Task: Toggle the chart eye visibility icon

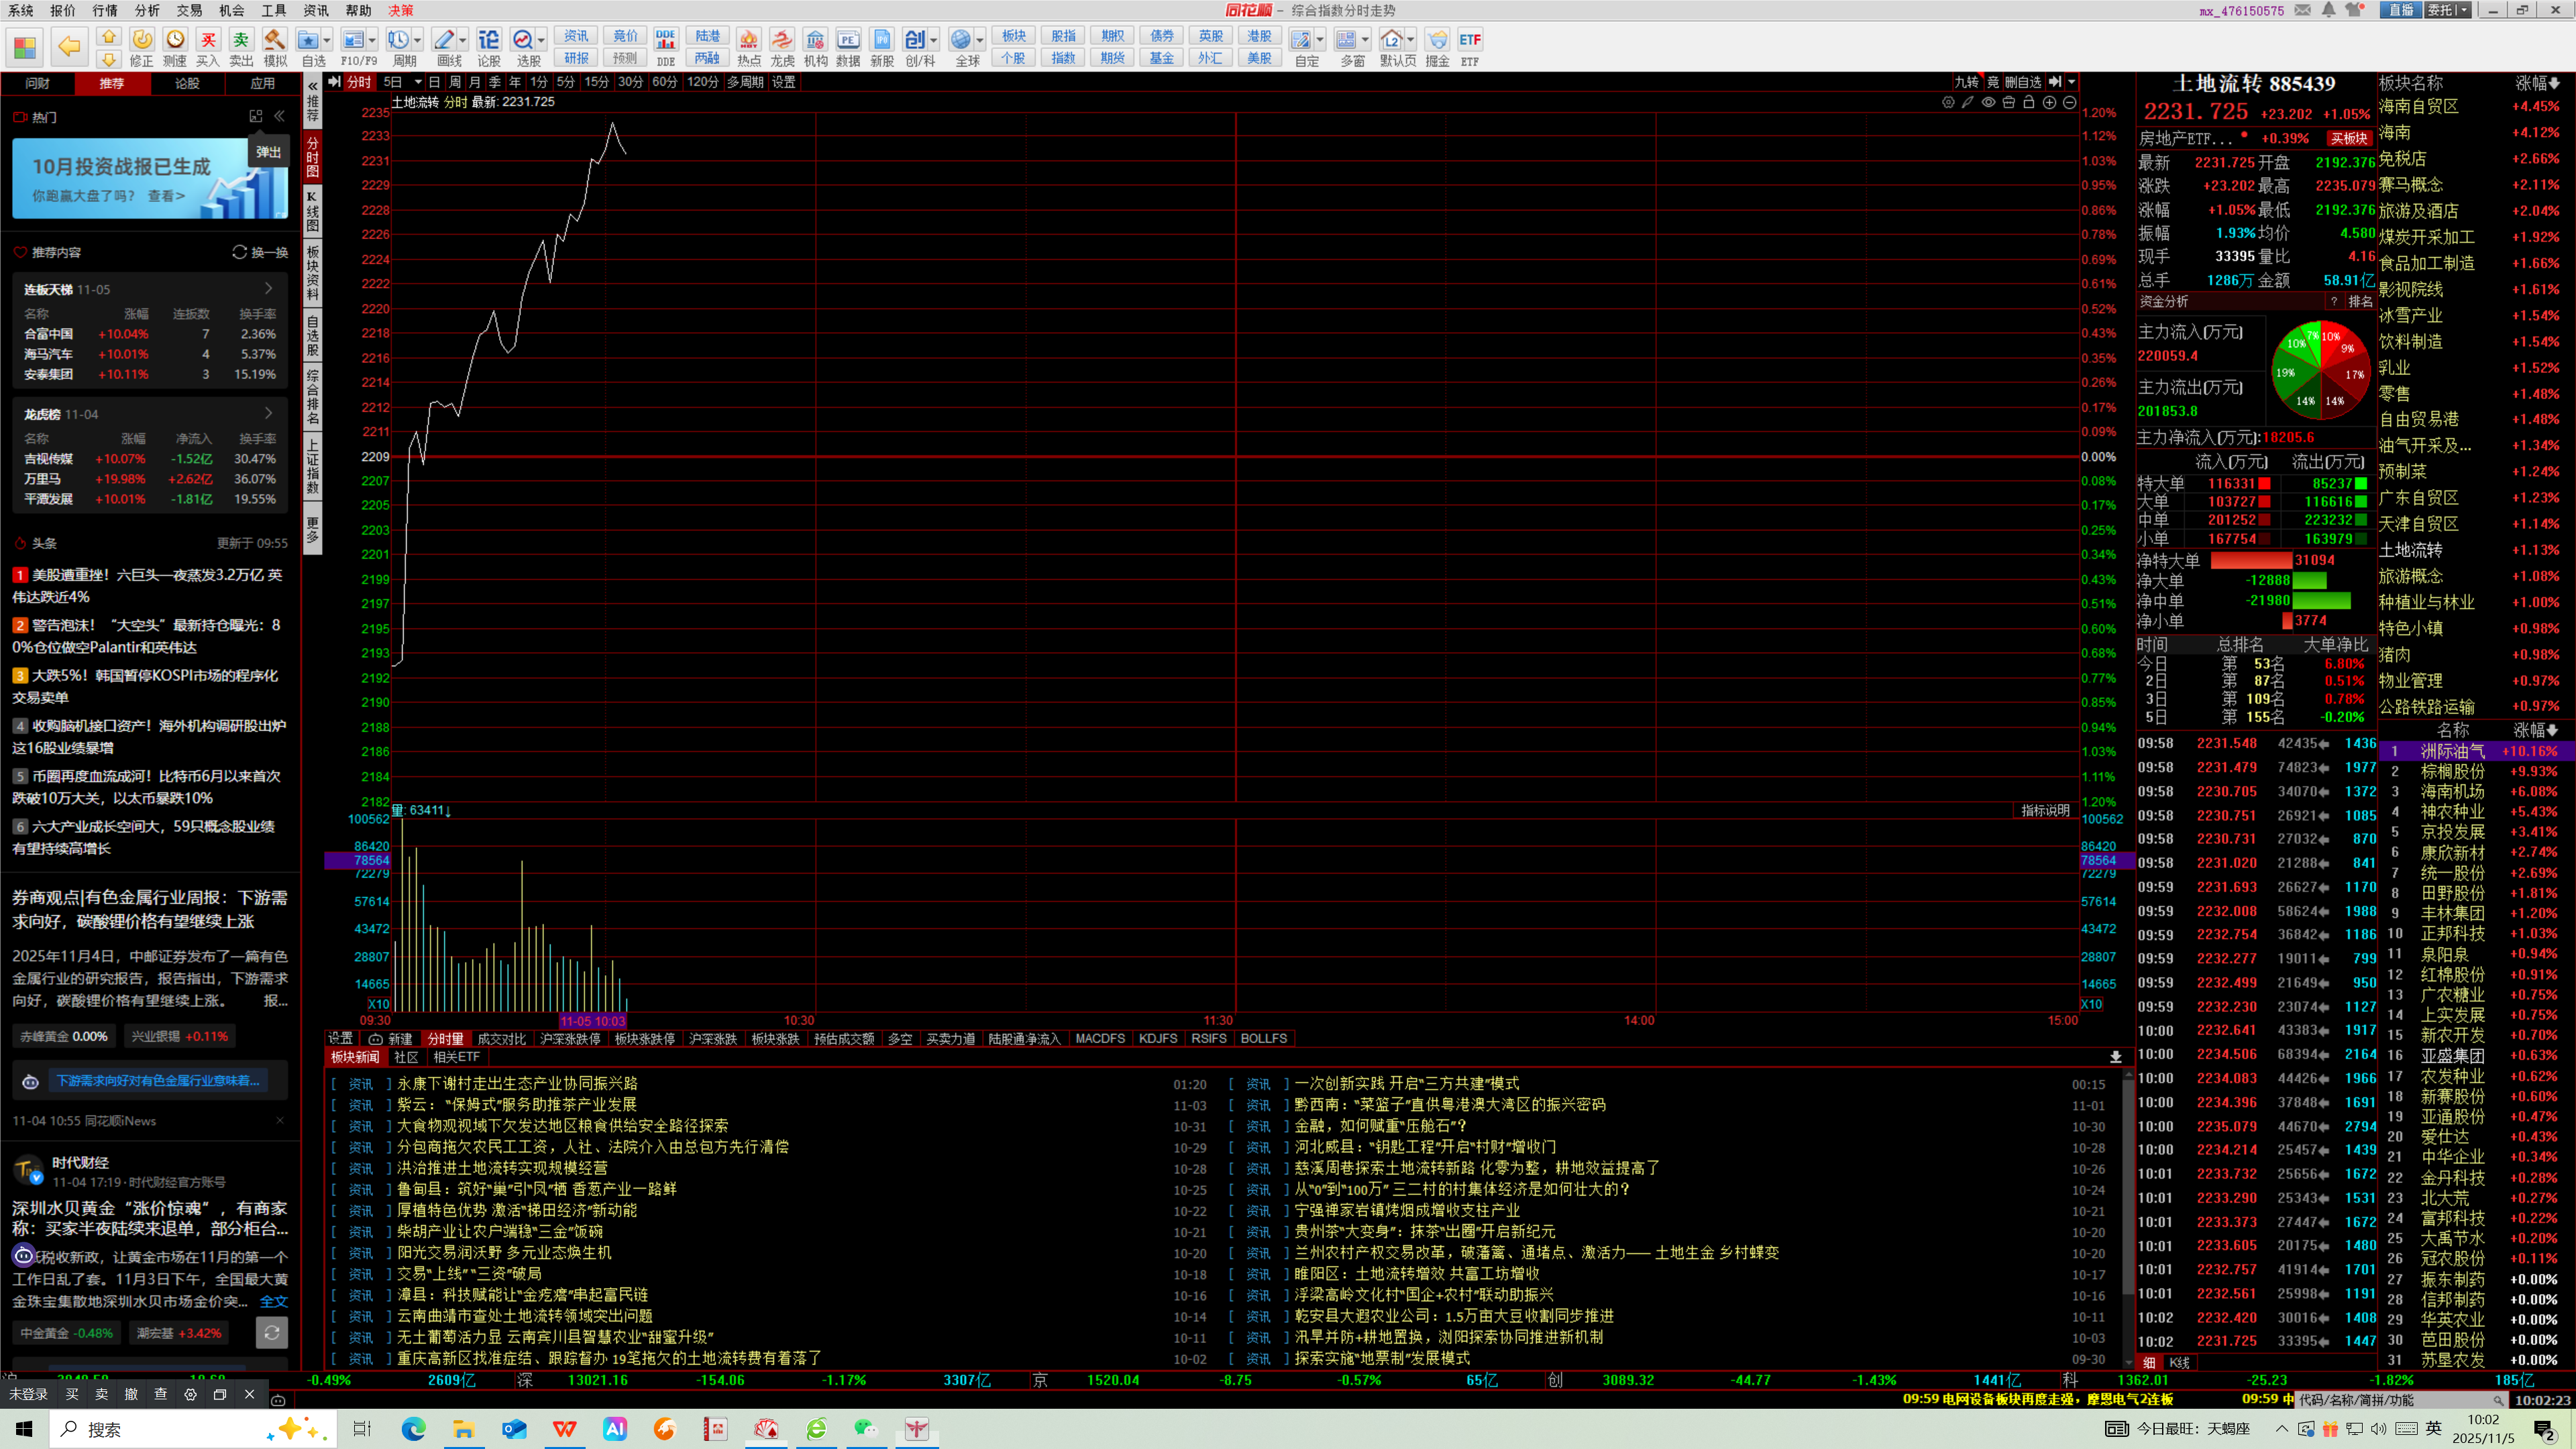Action: click(x=1988, y=103)
